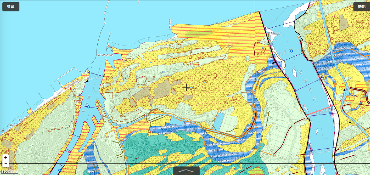This screenshot has height=175, width=370.
Task: Click the black center crosshair marker
Action: point(186,87)
